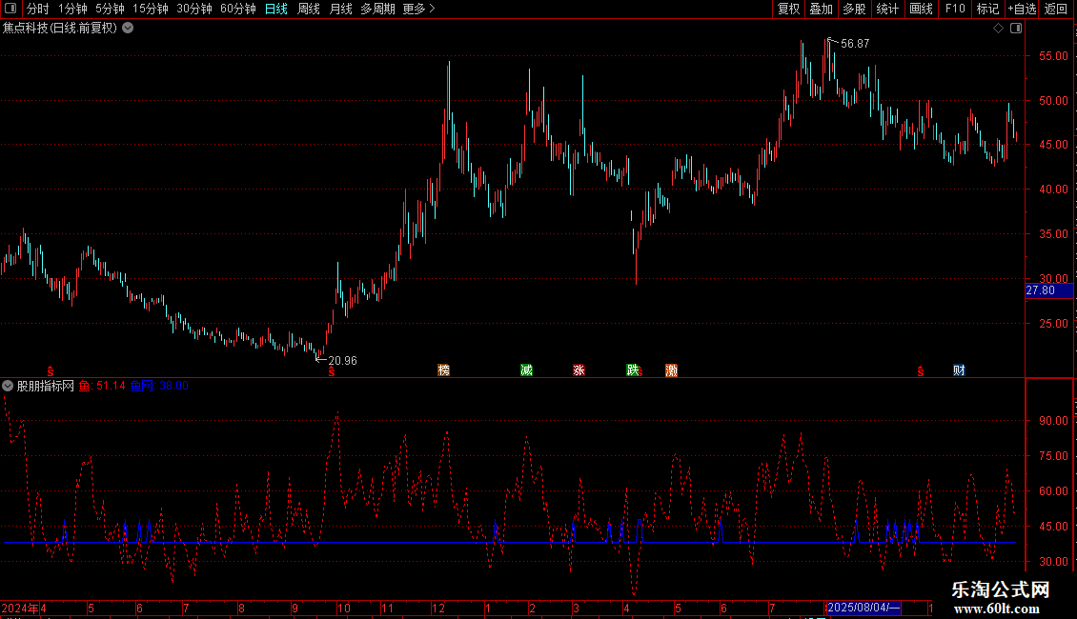Switch to 分时 intraday view
Image resolution: width=1077 pixels, height=619 pixels.
(38, 9)
